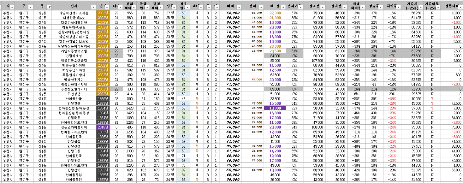This screenshot has height=183, width=463.
Task: Select the purple 2018년 year cell
Action: [103, 127]
